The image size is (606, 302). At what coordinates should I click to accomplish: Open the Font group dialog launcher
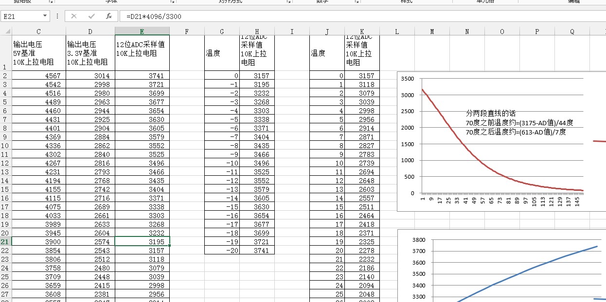172,2
